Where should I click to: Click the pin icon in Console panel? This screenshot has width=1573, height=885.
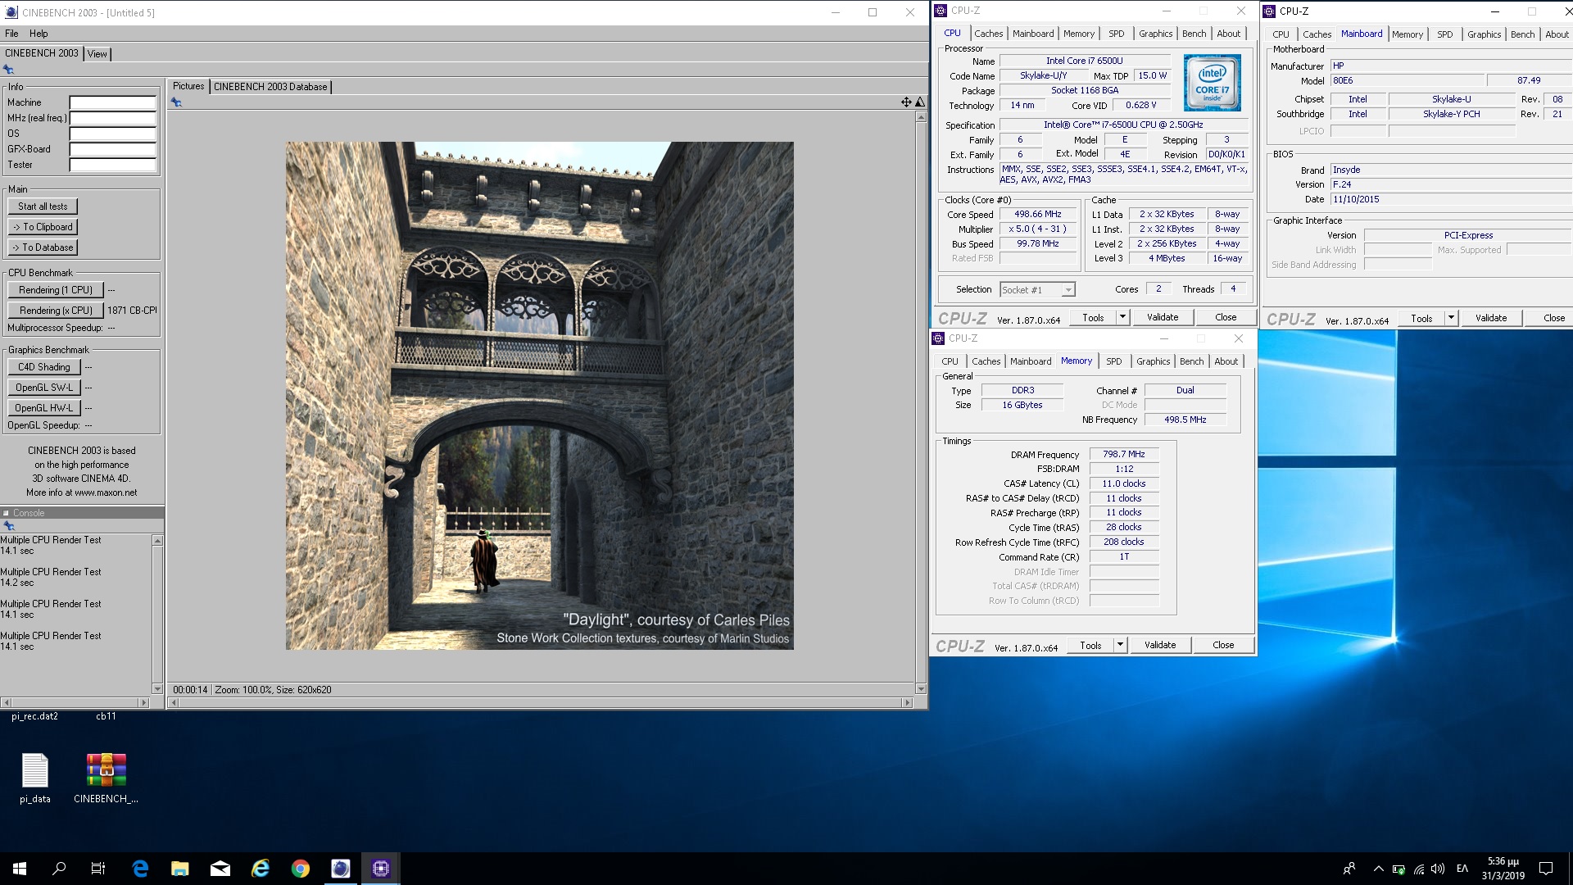(9, 526)
